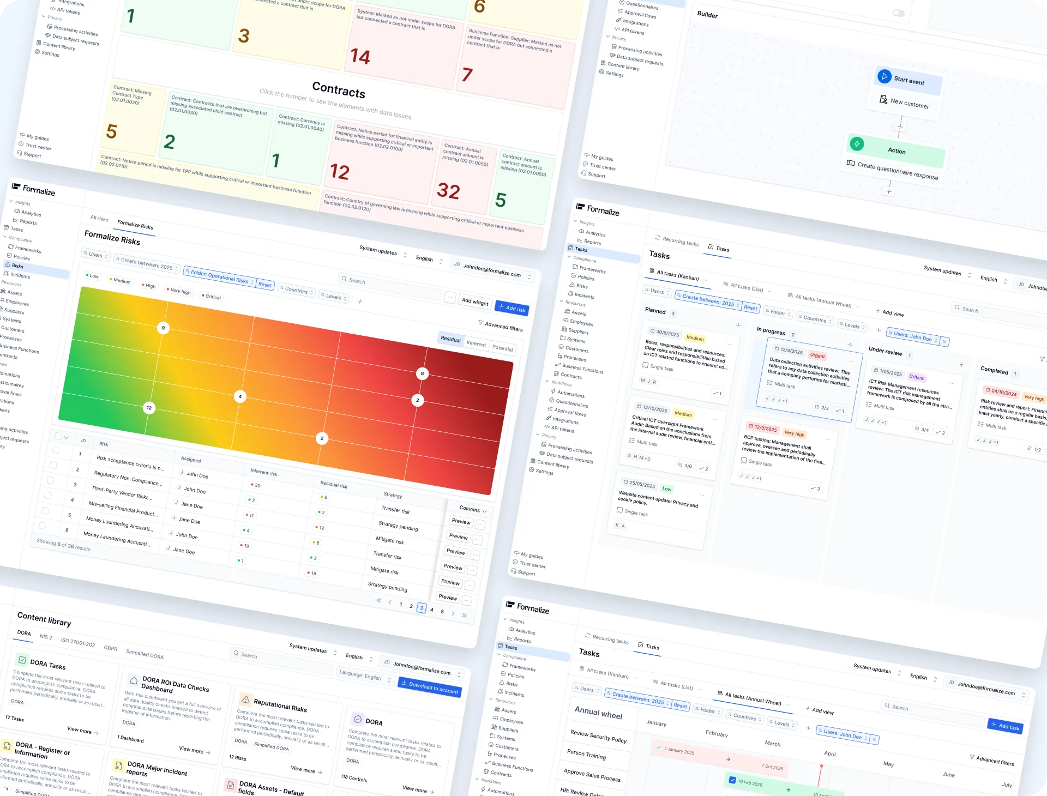Image resolution: width=1047 pixels, height=796 pixels.
Task: Add card with plus in Planned column
Action: click(738, 325)
